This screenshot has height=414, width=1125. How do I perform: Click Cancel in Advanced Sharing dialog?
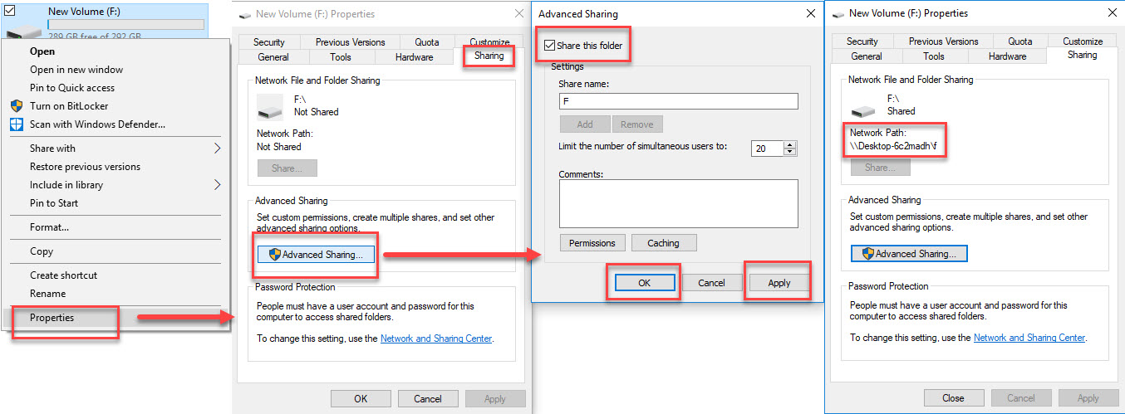click(712, 283)
